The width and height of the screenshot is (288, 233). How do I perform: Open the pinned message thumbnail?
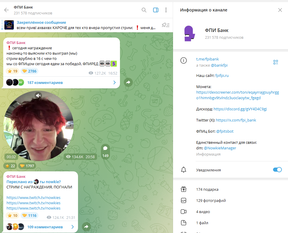pyautogui.click(x=9, y=25)
